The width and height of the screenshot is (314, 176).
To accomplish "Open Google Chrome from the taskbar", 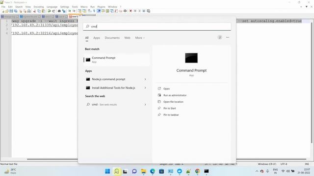I will 197,171.
